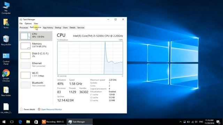Click the 1129 threads value
The height and width of the screenshot is (125, 223).
[72, 92]
